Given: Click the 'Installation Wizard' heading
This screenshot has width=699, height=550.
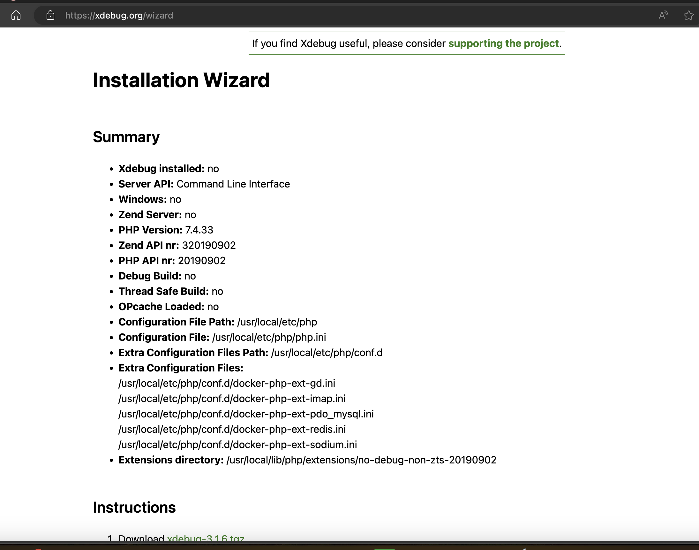Looking at the screenshot, I should click(x=181, y=80).
